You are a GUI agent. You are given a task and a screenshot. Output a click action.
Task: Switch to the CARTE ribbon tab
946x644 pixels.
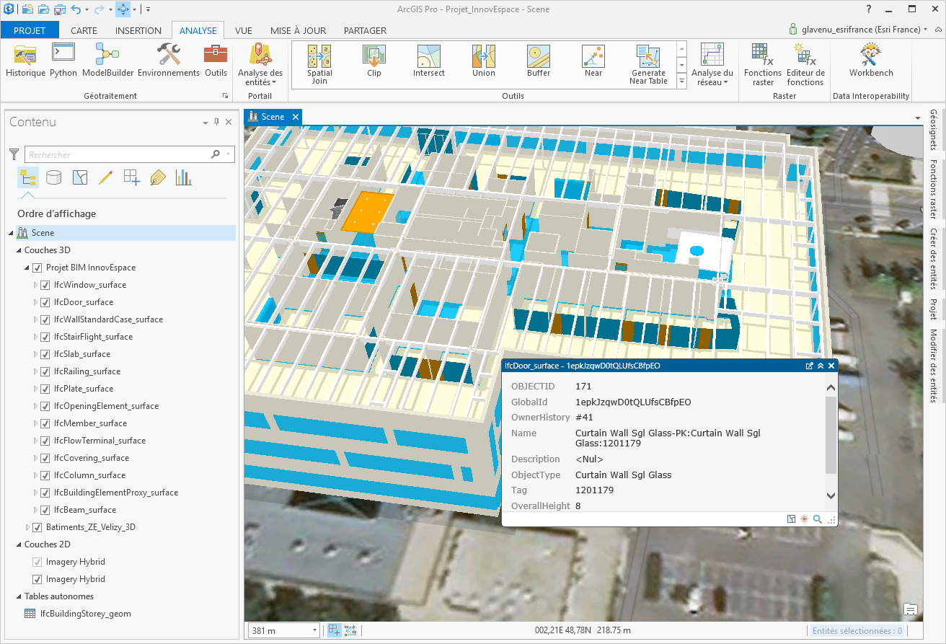[84, 30]
